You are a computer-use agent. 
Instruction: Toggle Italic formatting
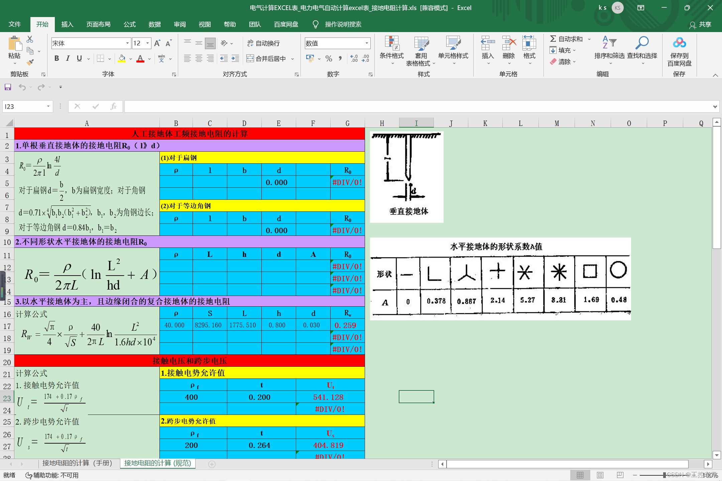click(x=68, y=58)
